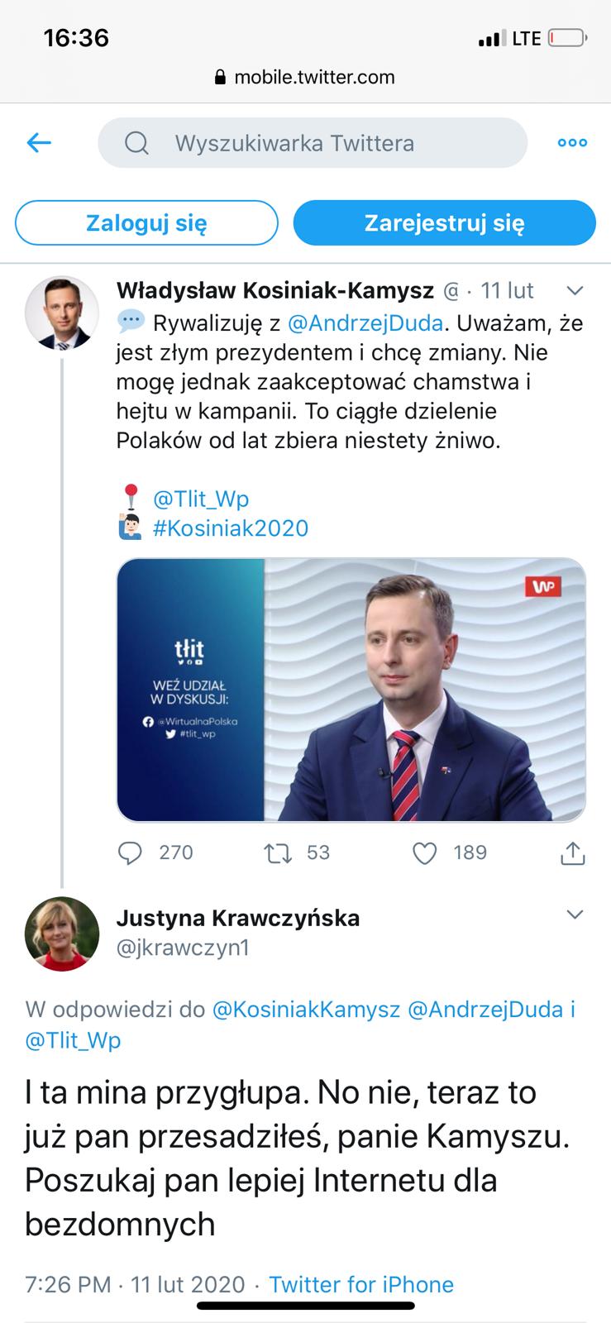Click the Zarejestruj się button

click(445, 223)
